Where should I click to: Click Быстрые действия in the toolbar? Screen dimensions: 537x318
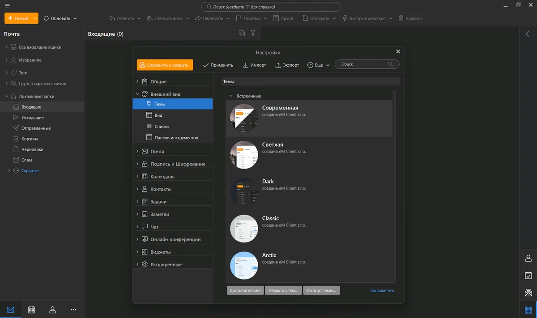click(x=364, y=18)
